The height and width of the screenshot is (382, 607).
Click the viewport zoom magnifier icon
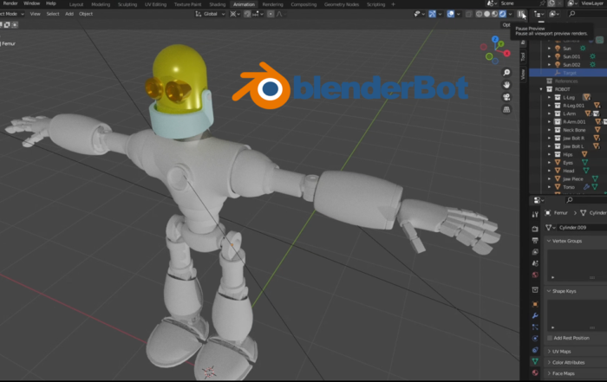pyautogui.click(x=507, y=73)
